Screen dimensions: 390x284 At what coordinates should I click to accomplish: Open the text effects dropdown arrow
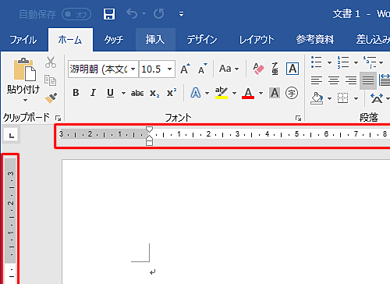point(207,93)
